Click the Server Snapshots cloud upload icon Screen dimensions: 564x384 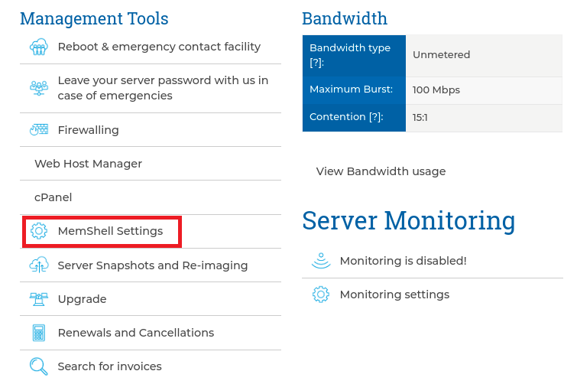pos(39,265)
